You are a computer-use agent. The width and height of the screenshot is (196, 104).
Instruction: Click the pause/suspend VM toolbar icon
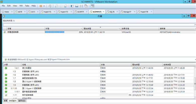point(41,5)
